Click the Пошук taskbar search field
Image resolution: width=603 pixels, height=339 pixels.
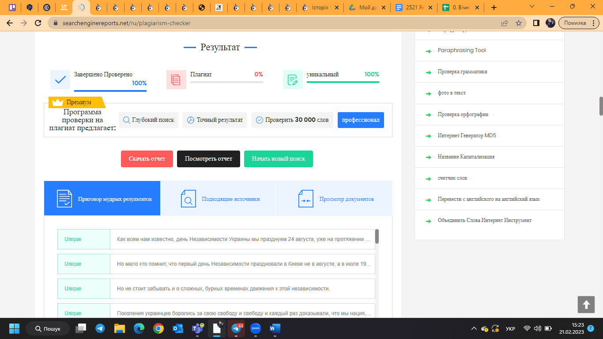coord(48,329)
